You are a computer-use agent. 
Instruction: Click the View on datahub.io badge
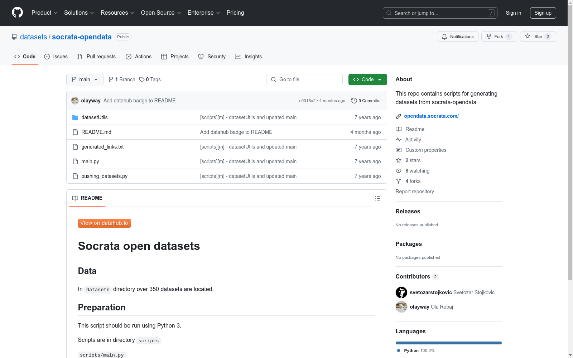[104, 223]
